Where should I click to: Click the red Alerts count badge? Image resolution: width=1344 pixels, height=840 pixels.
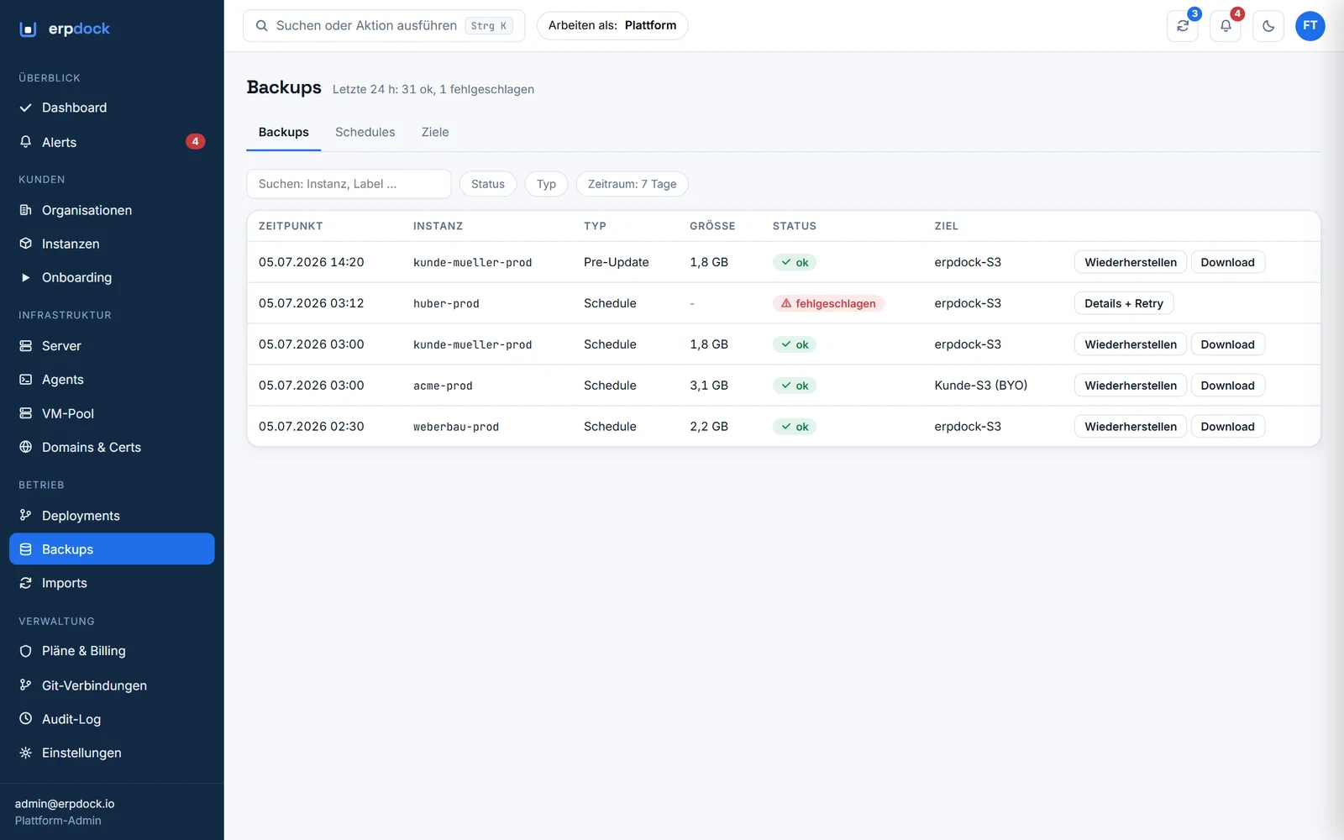[x=195, y=142]
